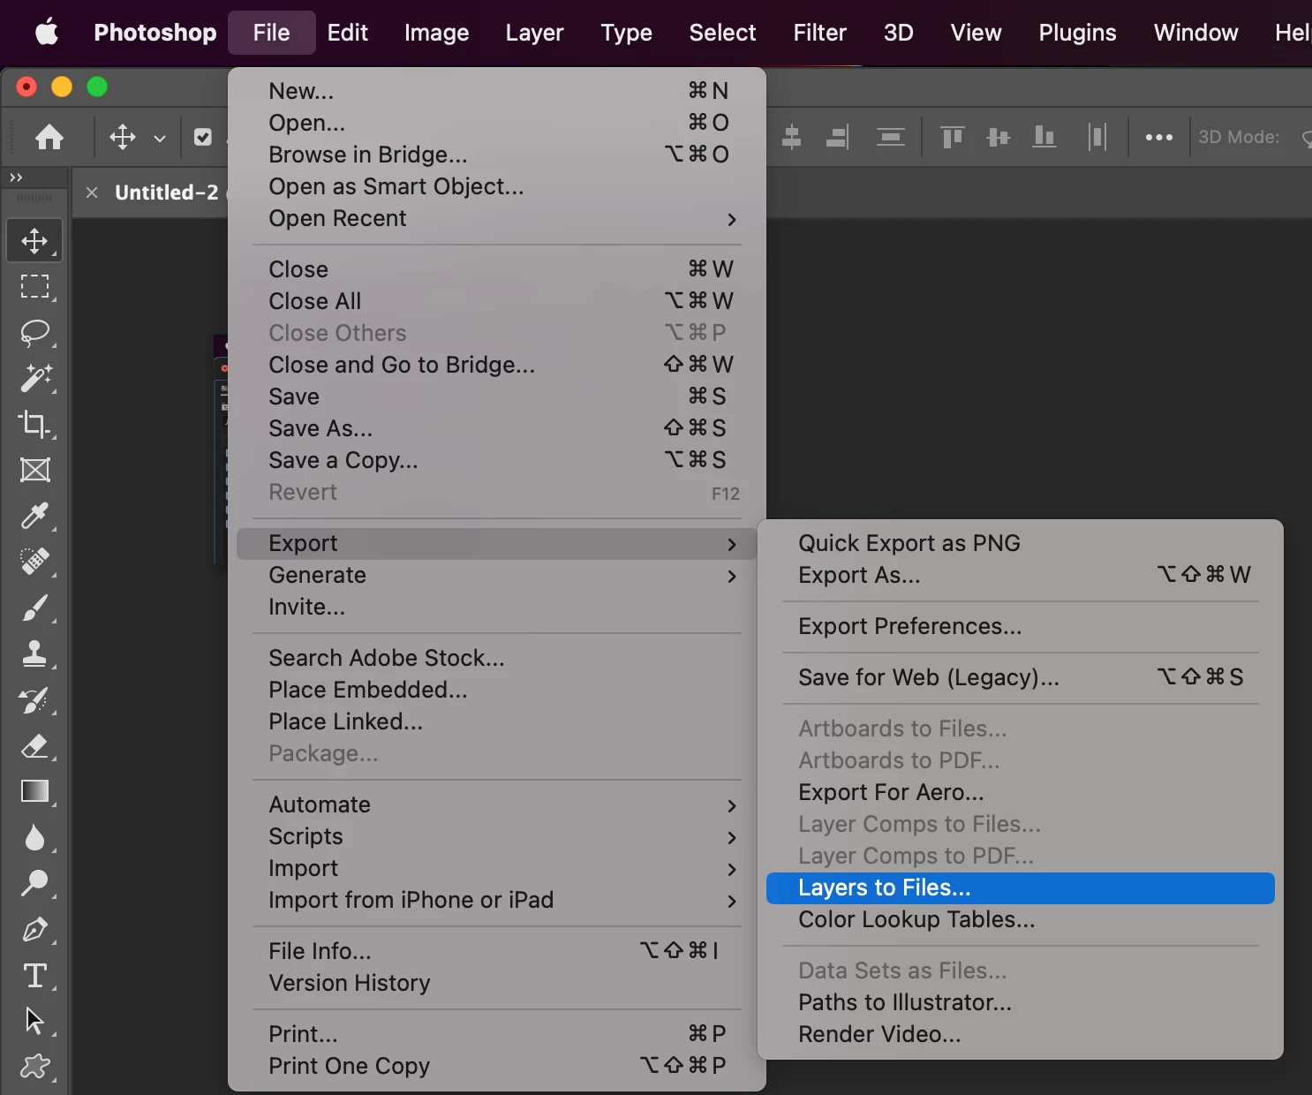Select the Crop tool
The height and width of the screenshot is (1095, 1312).
click(x=34, y=424)
